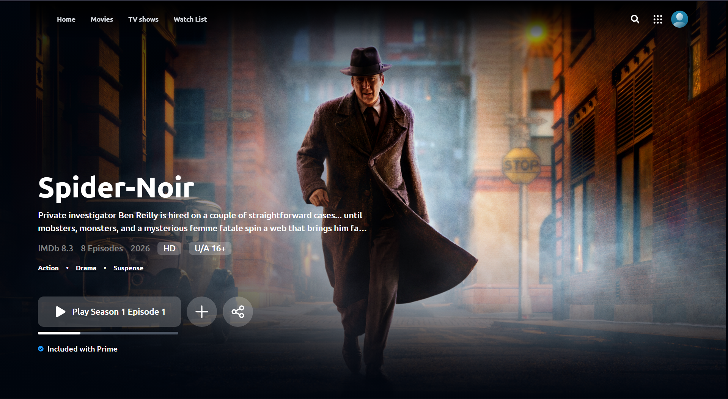
Task: Select the blue Prime checkmark badge
Action: click(41, 349)
